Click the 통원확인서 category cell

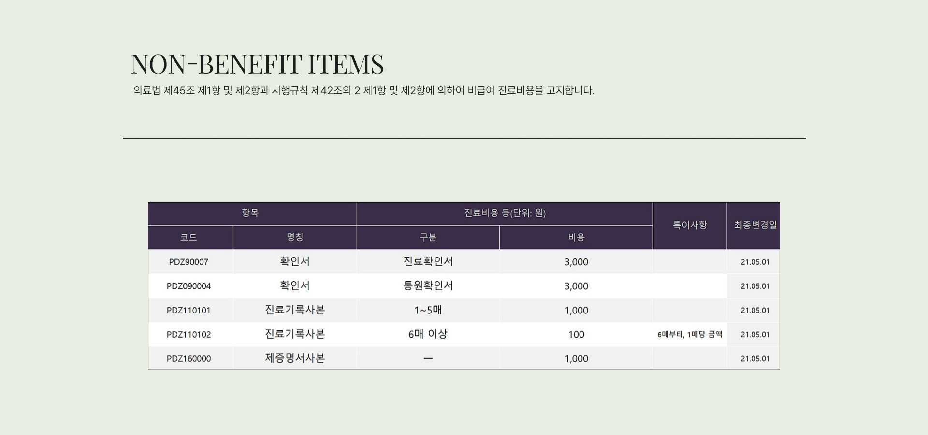(x=428, y=286)
